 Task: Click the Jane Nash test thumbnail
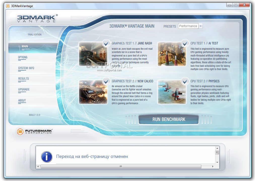[x=93, y=54]
